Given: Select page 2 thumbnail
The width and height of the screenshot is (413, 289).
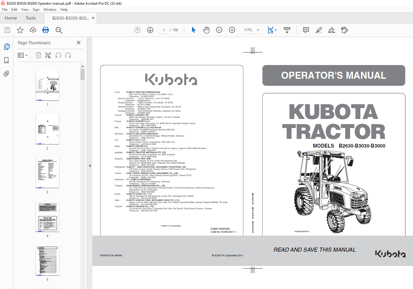Looking at the screenshot, I should pyautogui.click(x=47, y=129).
